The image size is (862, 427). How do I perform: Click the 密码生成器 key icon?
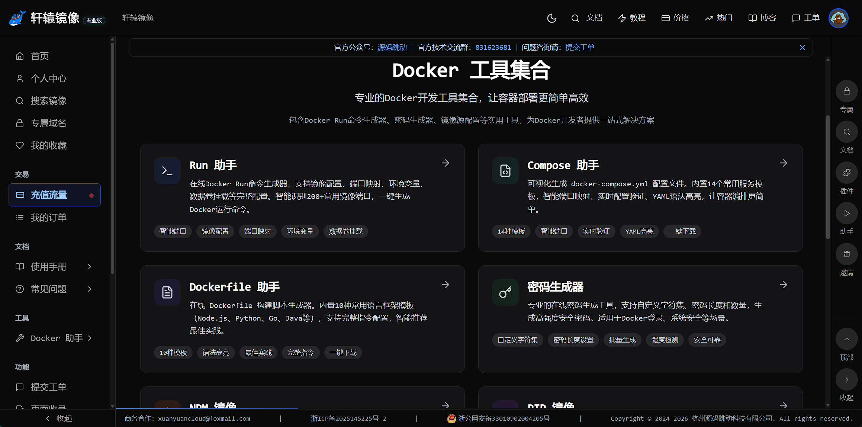click(x=505, y=292)
